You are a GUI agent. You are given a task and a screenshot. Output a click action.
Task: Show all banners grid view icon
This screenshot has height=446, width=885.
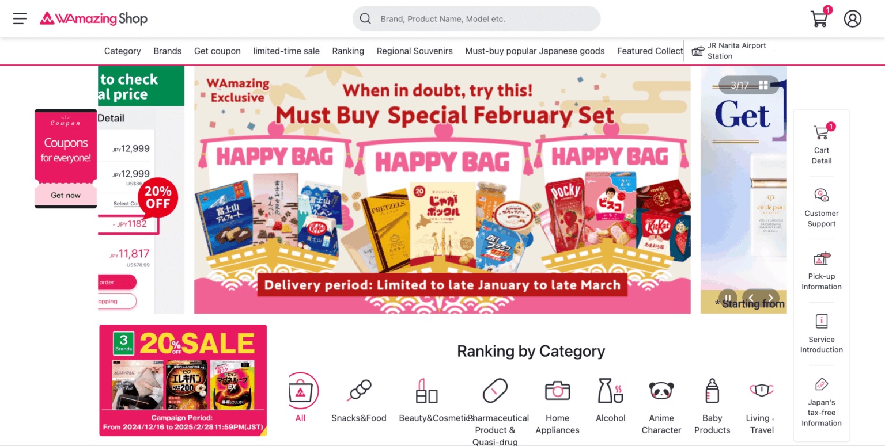pyautogui.click(x=763, y=85)
